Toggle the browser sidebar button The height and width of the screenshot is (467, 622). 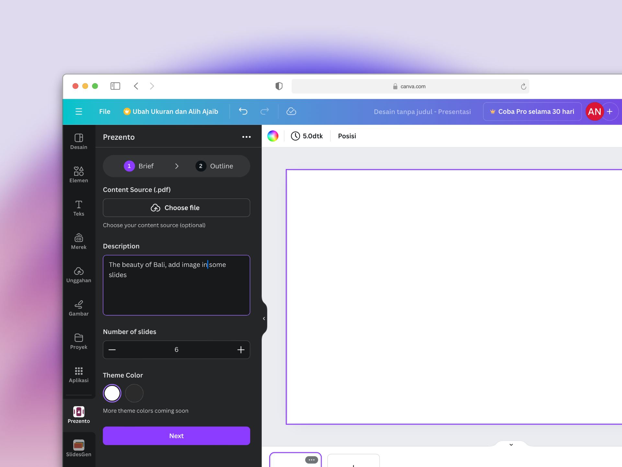tap(115, 86)
